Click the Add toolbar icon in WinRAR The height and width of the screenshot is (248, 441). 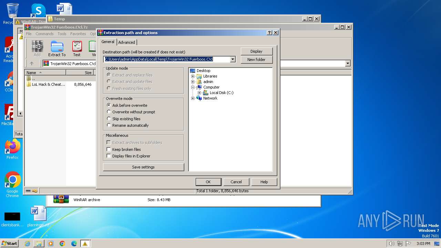pyautogui.click(x=37, y=49)
